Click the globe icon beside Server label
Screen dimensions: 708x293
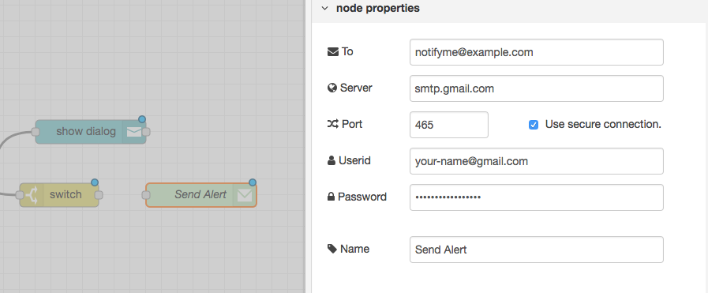[332, 88]
